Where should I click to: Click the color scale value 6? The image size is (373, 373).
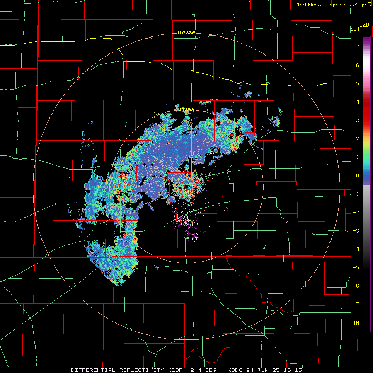[358, 65]
